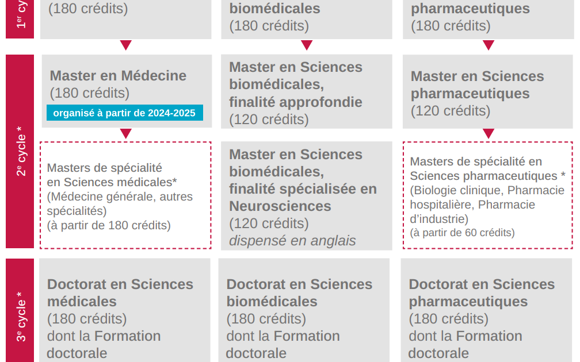Click the blue 'organisé à partir de 2024-2025' badge
The image size is (580, 362).
coord(125,113)
